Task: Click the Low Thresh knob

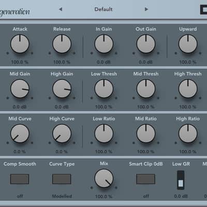Action: pos(104,88)
